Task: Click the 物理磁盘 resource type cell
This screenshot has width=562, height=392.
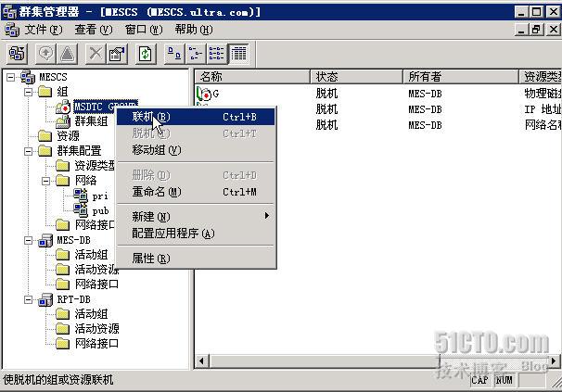Action: point(543,94)
